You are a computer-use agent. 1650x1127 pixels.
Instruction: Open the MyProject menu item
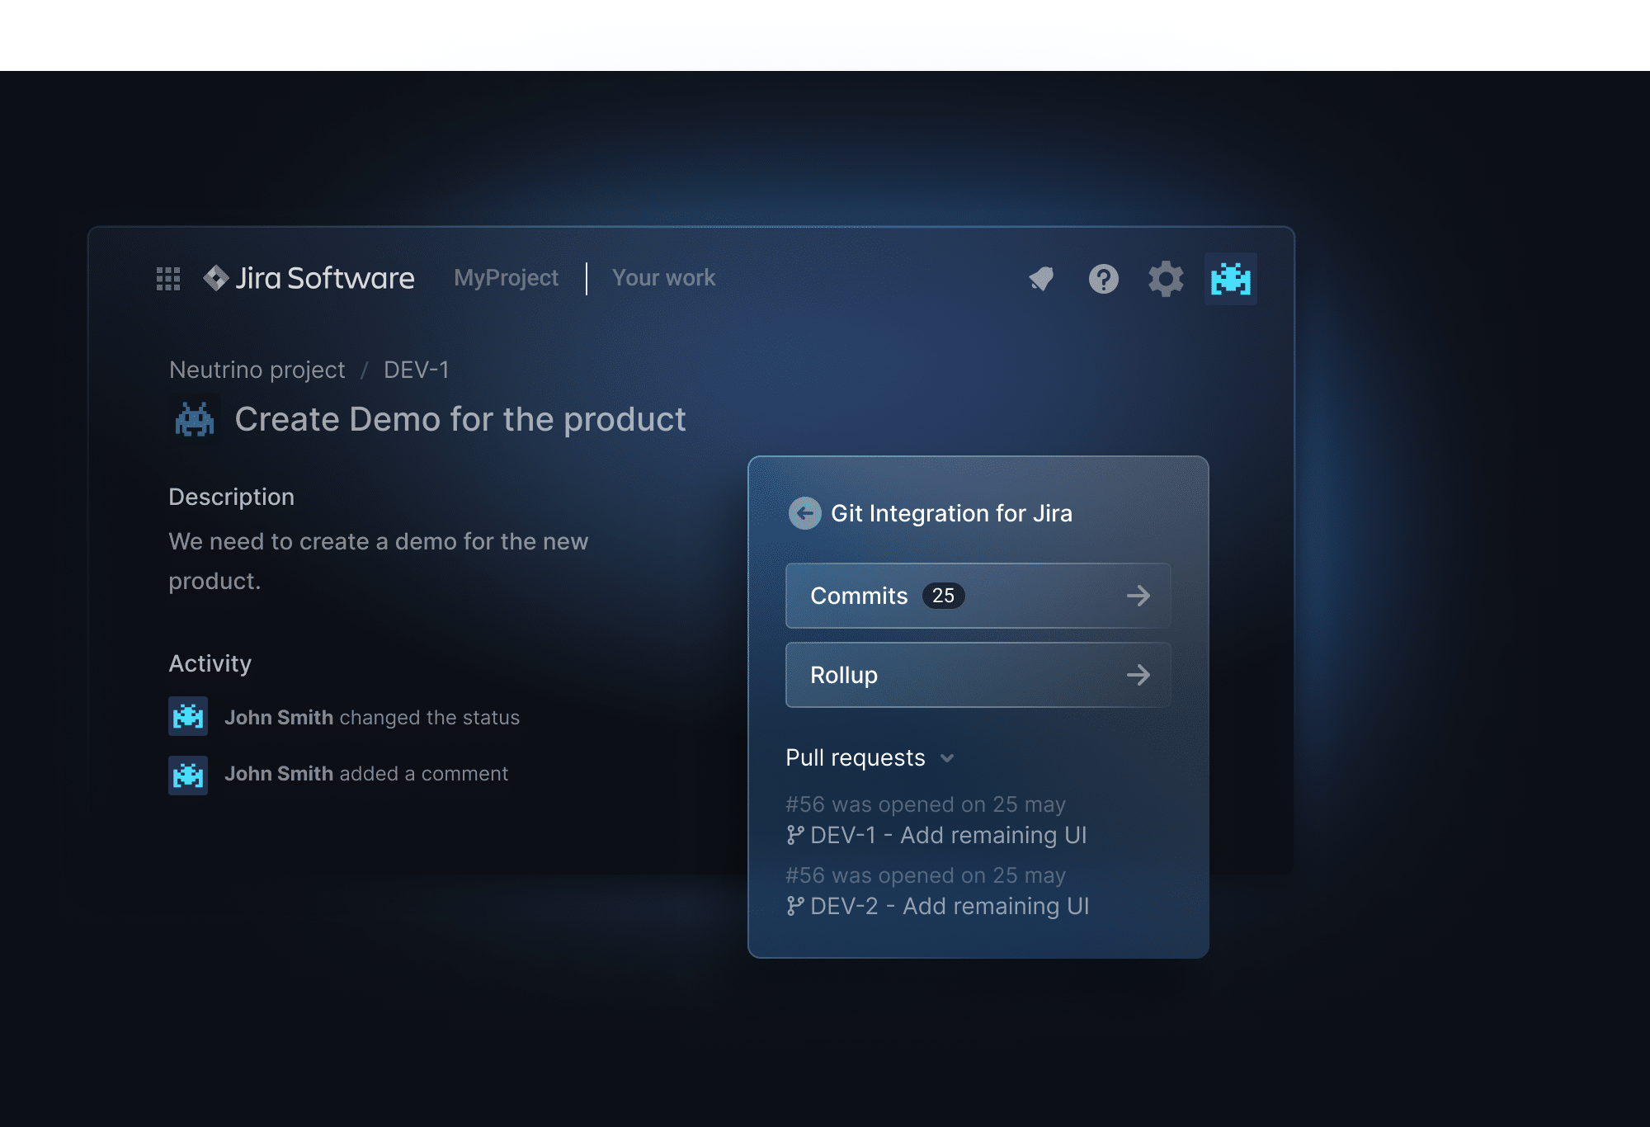coord(506,278)
